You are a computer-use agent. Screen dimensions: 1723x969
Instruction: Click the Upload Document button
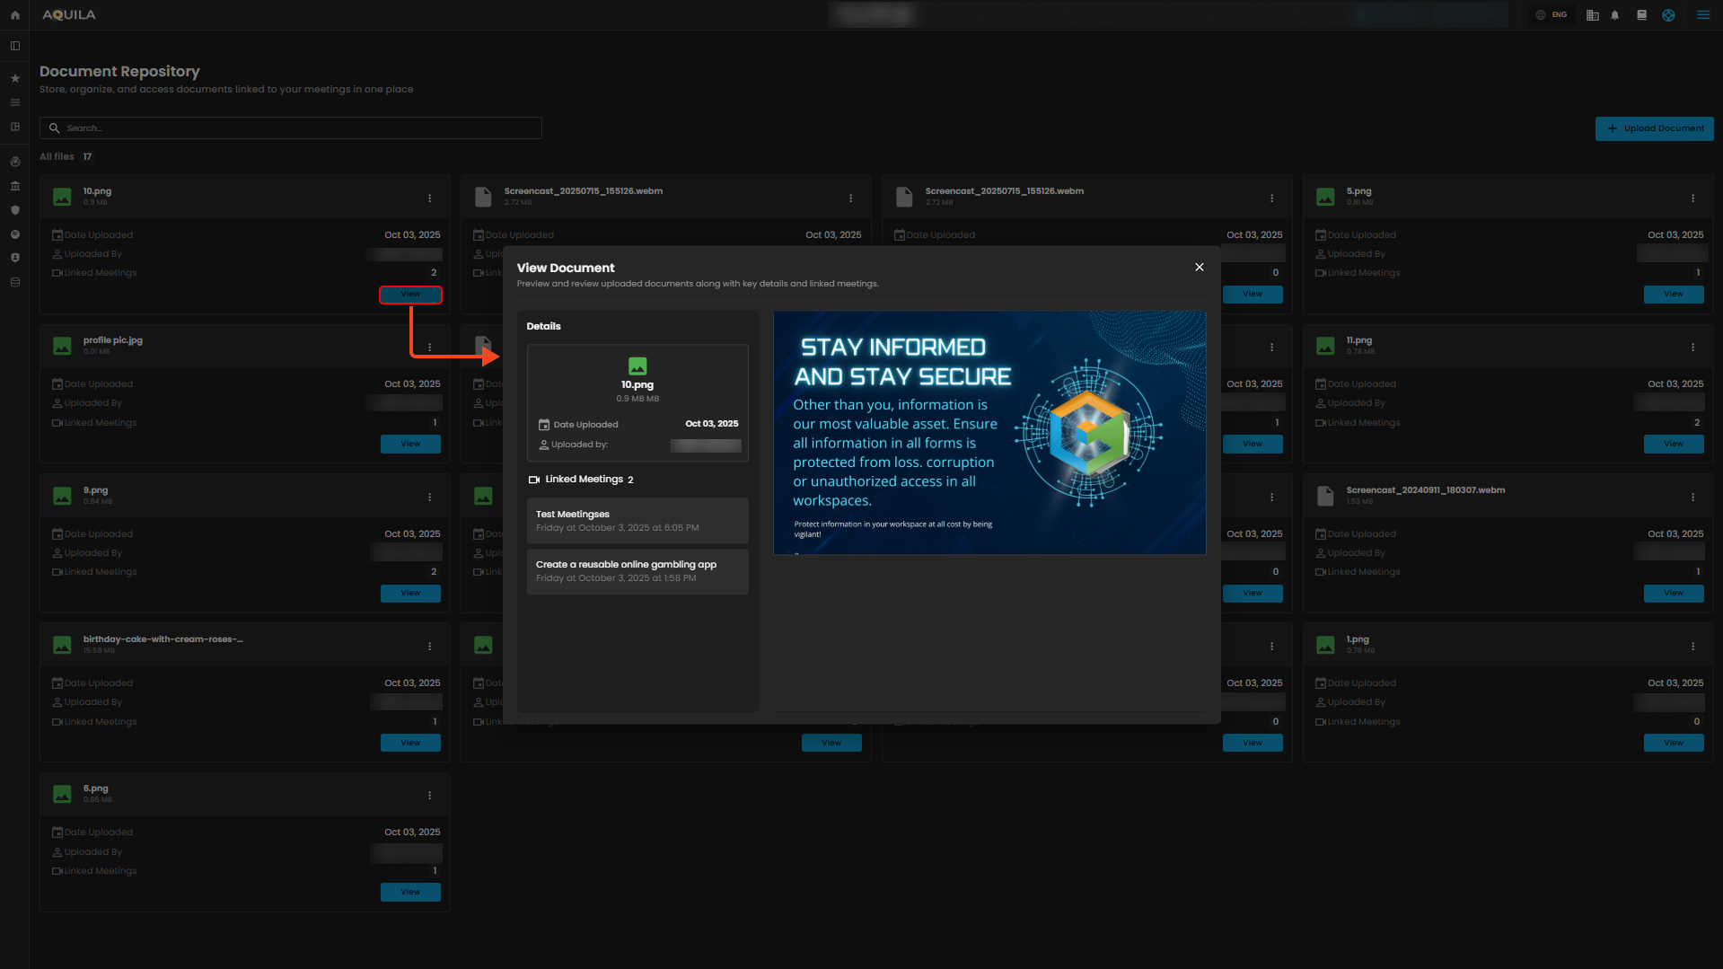coord(1654,128)
